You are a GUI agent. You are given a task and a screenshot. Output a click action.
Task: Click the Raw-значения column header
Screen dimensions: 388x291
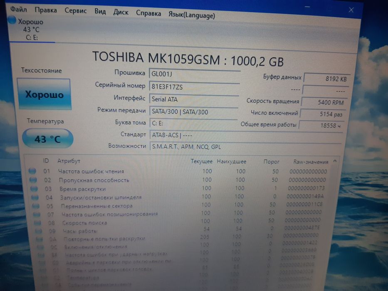[311, 162]
